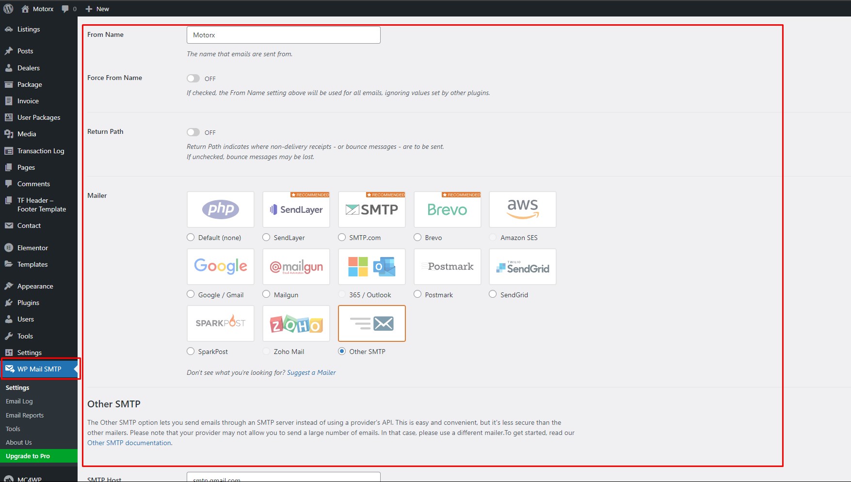Viewport: 851px width, 482px height.
Task: Select the Google mailer logo tile
Action: point(221,267)
